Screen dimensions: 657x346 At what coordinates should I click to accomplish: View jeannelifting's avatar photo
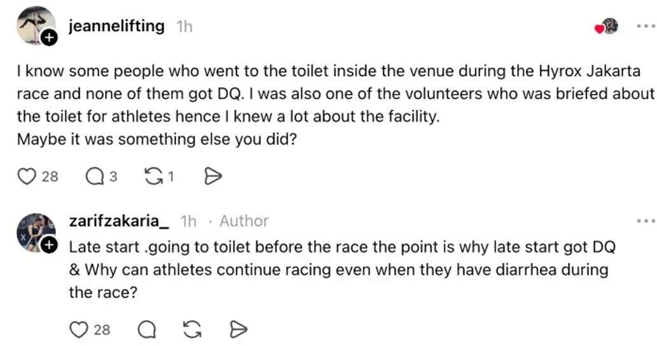tap(36, 25)
